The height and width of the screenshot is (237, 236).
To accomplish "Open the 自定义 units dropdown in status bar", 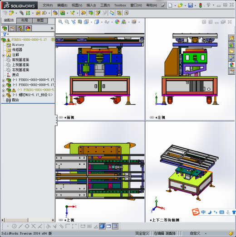I will (206, 234).
